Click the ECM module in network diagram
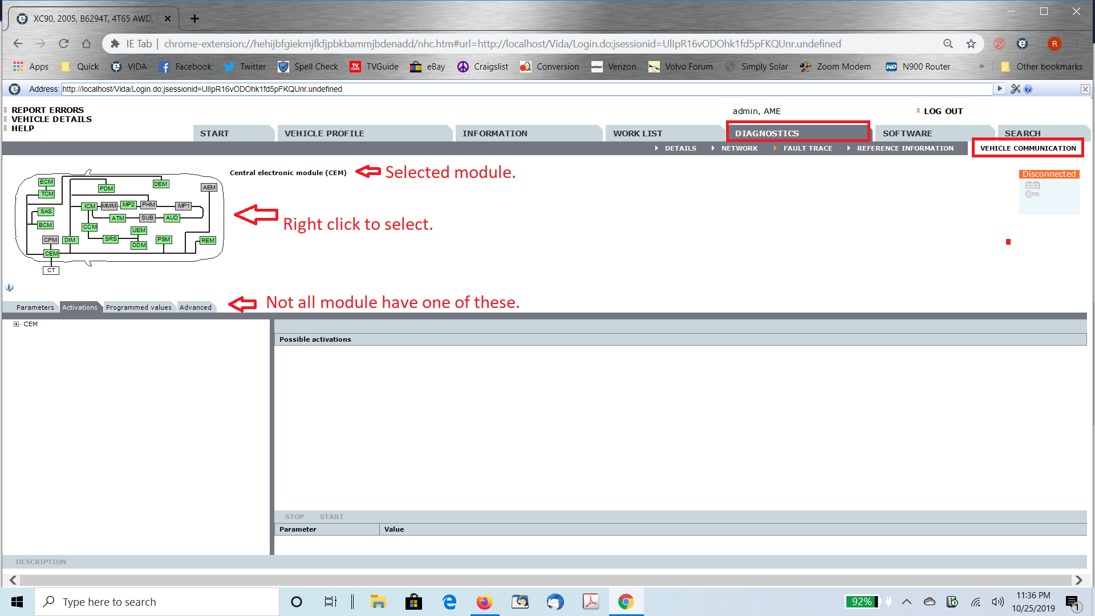1095x616 pixels. point(46,182)
